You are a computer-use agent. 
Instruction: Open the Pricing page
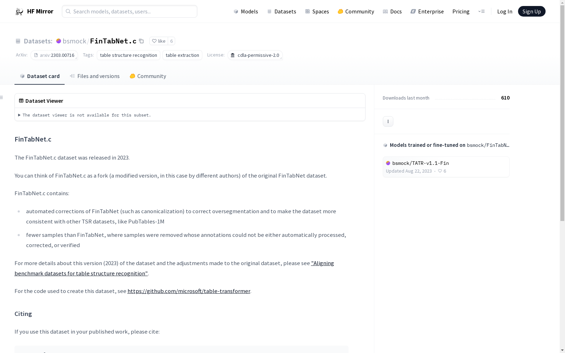click(461, 11)
